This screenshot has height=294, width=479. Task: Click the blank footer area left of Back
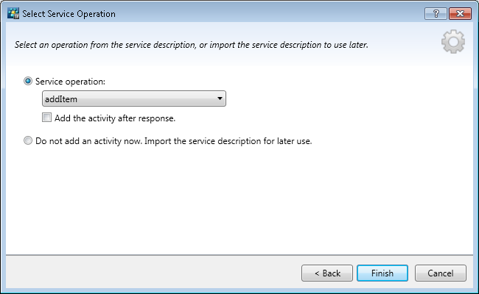(147, 273)
